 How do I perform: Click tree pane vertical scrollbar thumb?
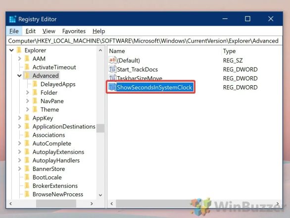point(100,128)
